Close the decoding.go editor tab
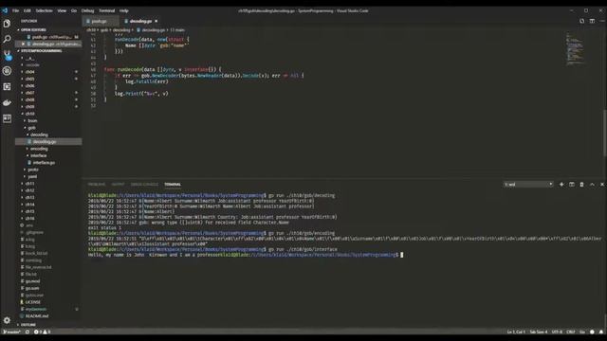607x341 pixels. 156,21
